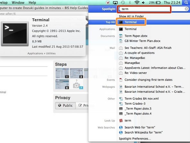Open the Time Machine menu bar icon
The image size is (190, 143).
coord(123,3)
